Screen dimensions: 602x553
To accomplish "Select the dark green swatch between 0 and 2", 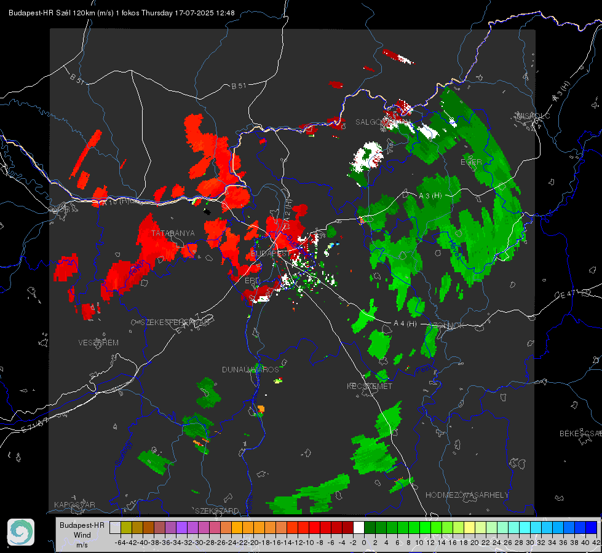I will click(x=370, y=528).
